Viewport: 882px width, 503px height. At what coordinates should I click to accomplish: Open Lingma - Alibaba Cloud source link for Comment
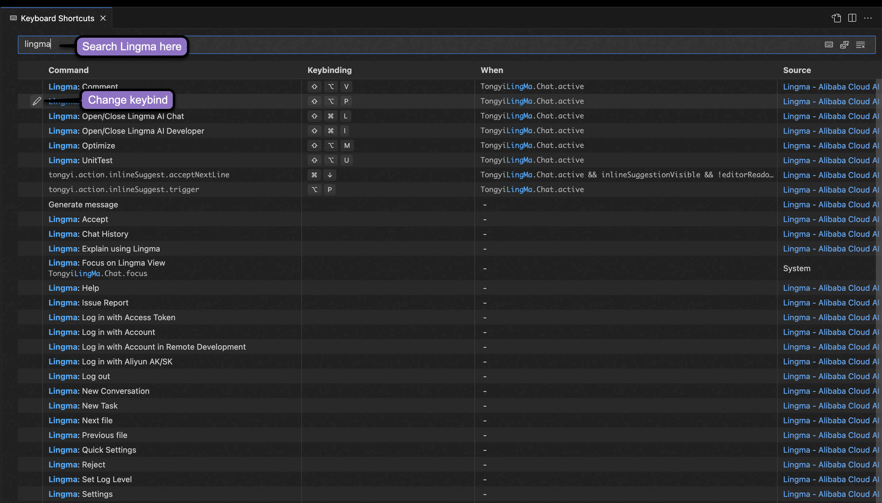coord(831,87)
